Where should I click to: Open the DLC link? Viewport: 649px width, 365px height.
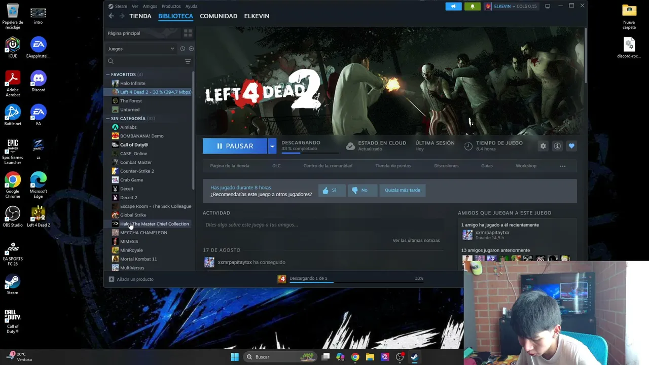276,166
